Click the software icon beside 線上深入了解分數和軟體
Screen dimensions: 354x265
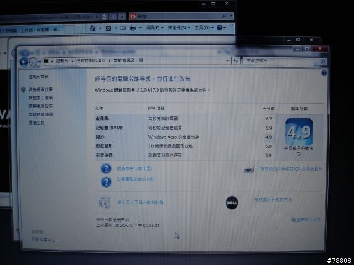(x=105, y=202)
